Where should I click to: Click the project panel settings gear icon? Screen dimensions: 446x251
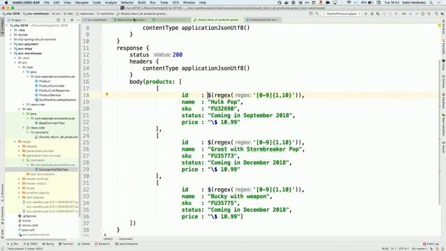(72, 20)
